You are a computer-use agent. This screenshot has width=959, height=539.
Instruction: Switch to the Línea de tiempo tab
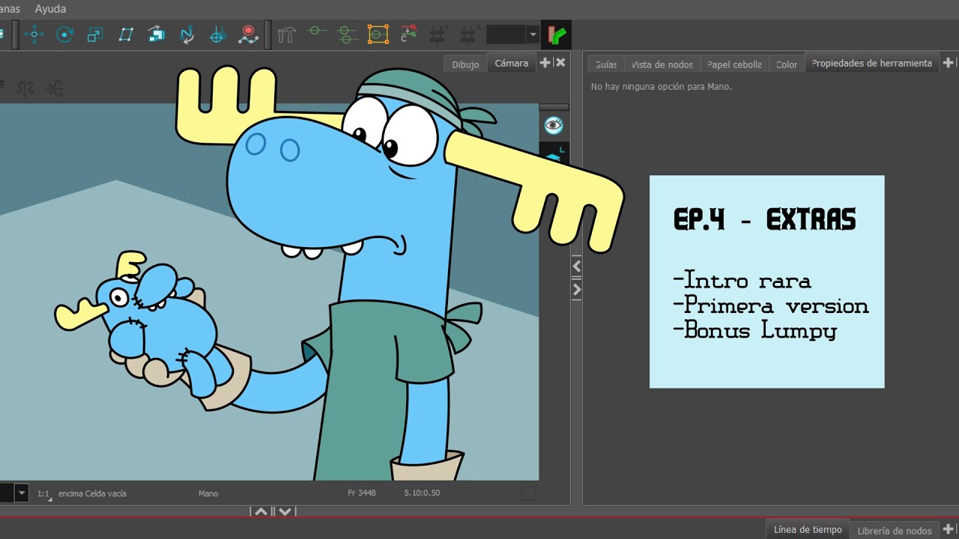(808, 529)
